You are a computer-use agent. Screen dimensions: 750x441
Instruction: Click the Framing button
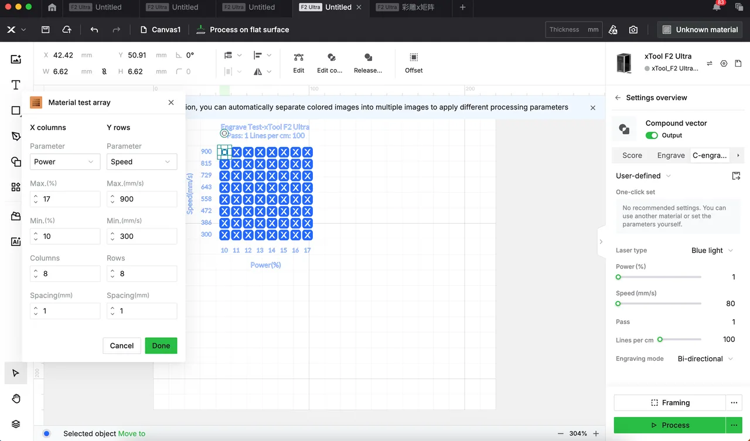(x=670, y=403)
